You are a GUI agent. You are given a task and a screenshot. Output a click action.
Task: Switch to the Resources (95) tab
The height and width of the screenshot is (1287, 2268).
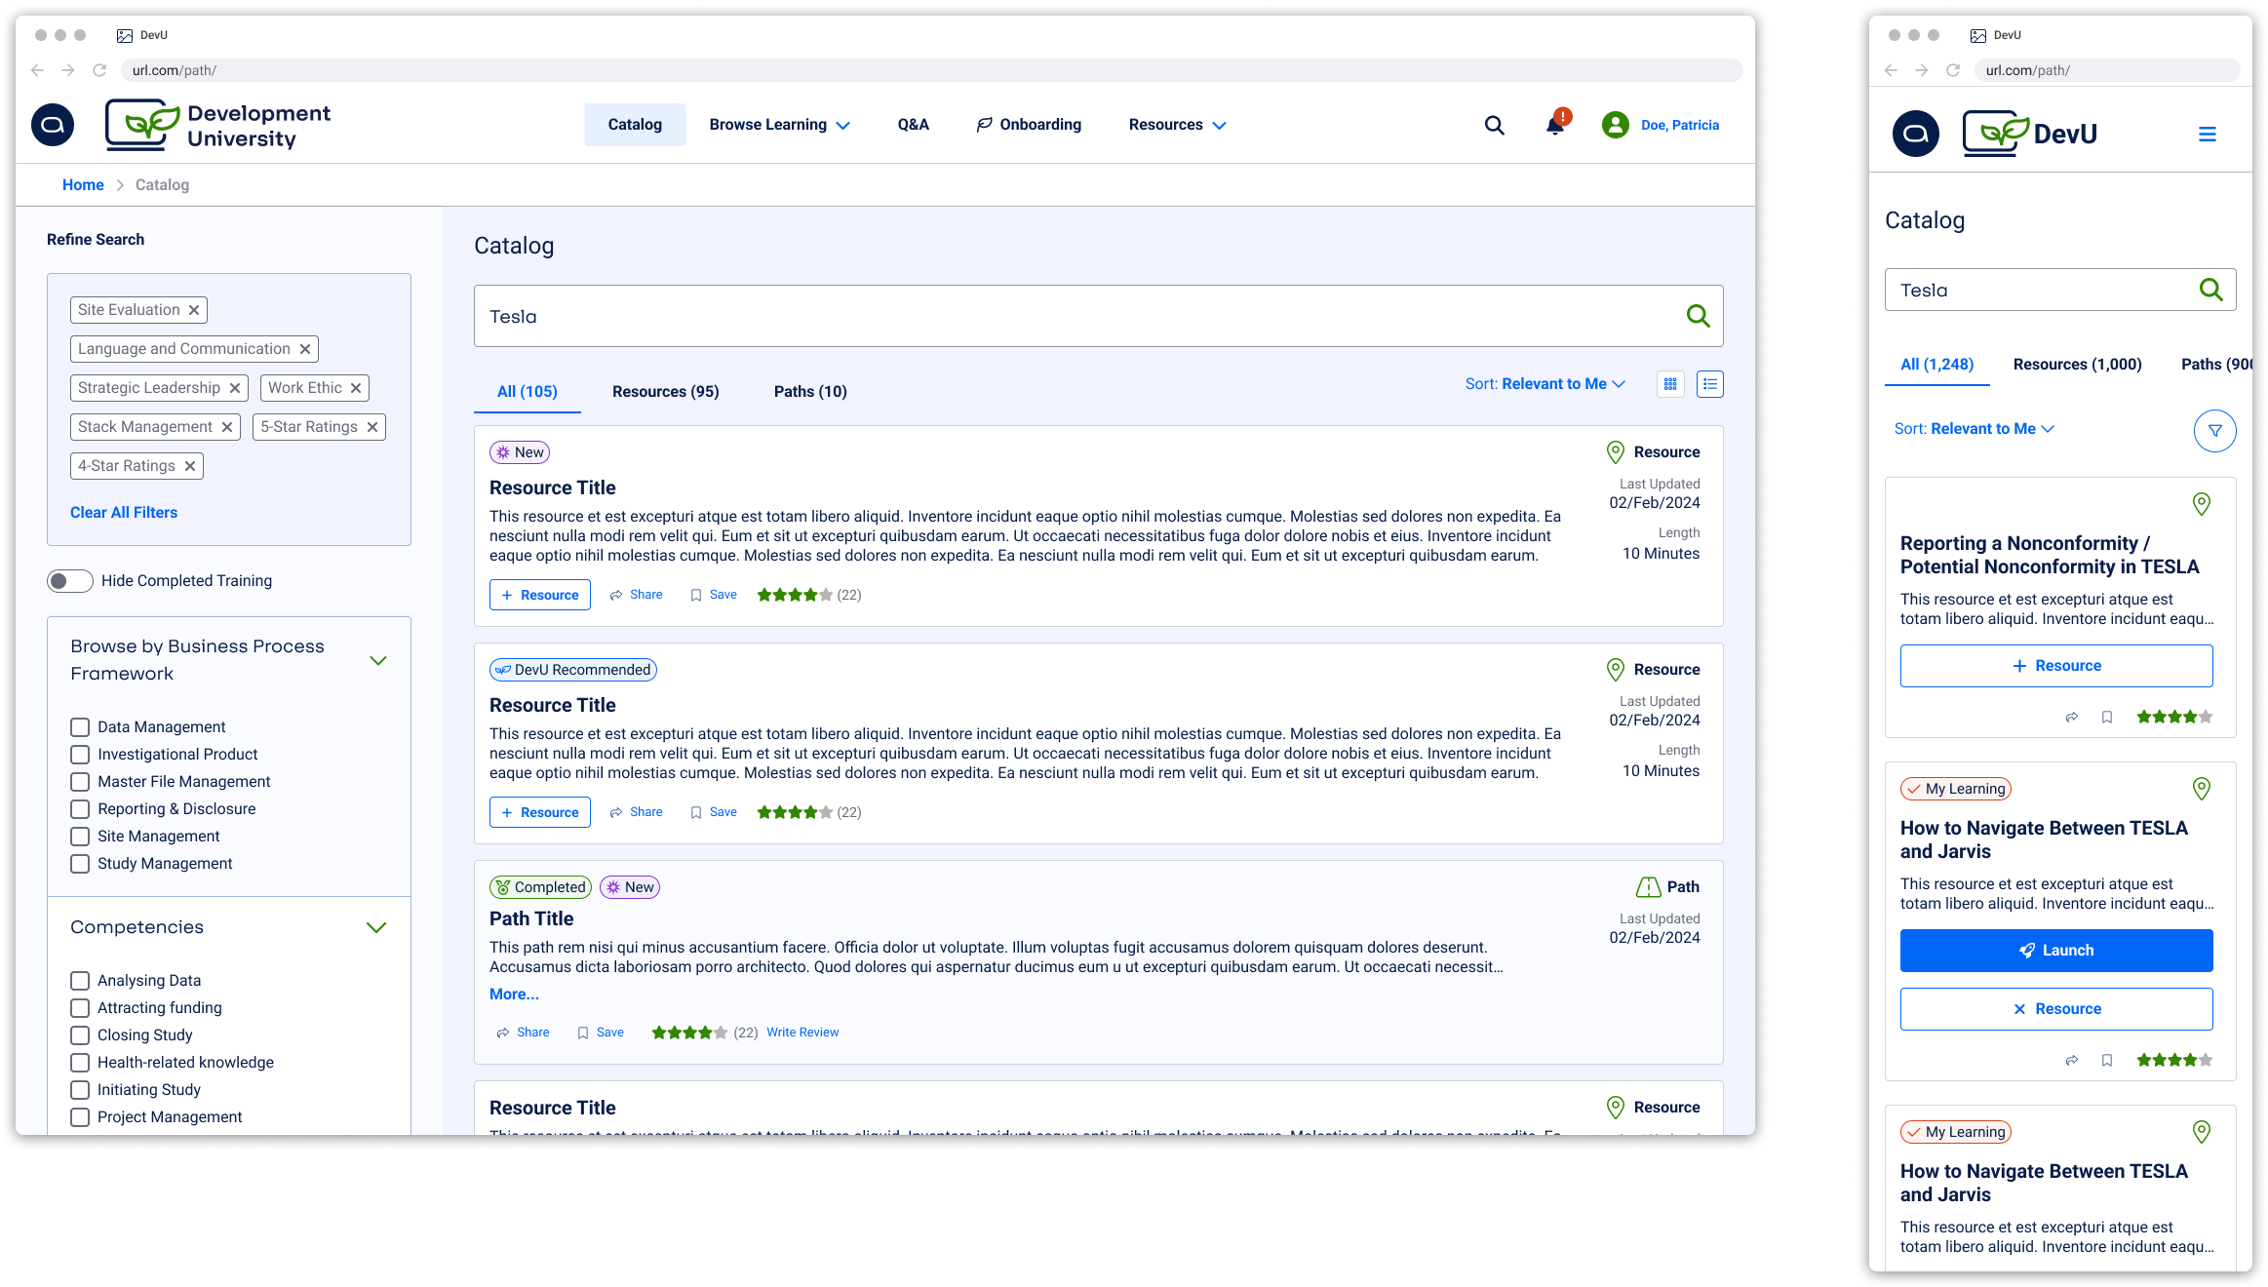tap(666, 392)
